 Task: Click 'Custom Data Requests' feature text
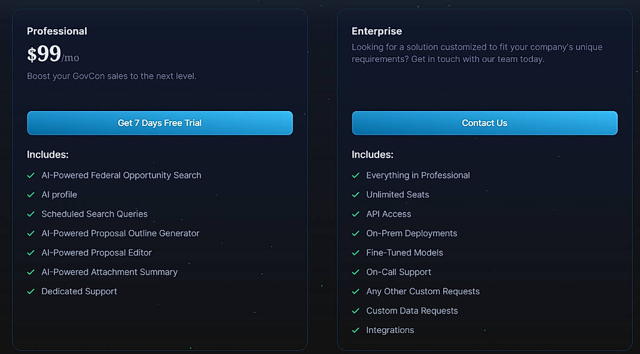pos(412,311)
